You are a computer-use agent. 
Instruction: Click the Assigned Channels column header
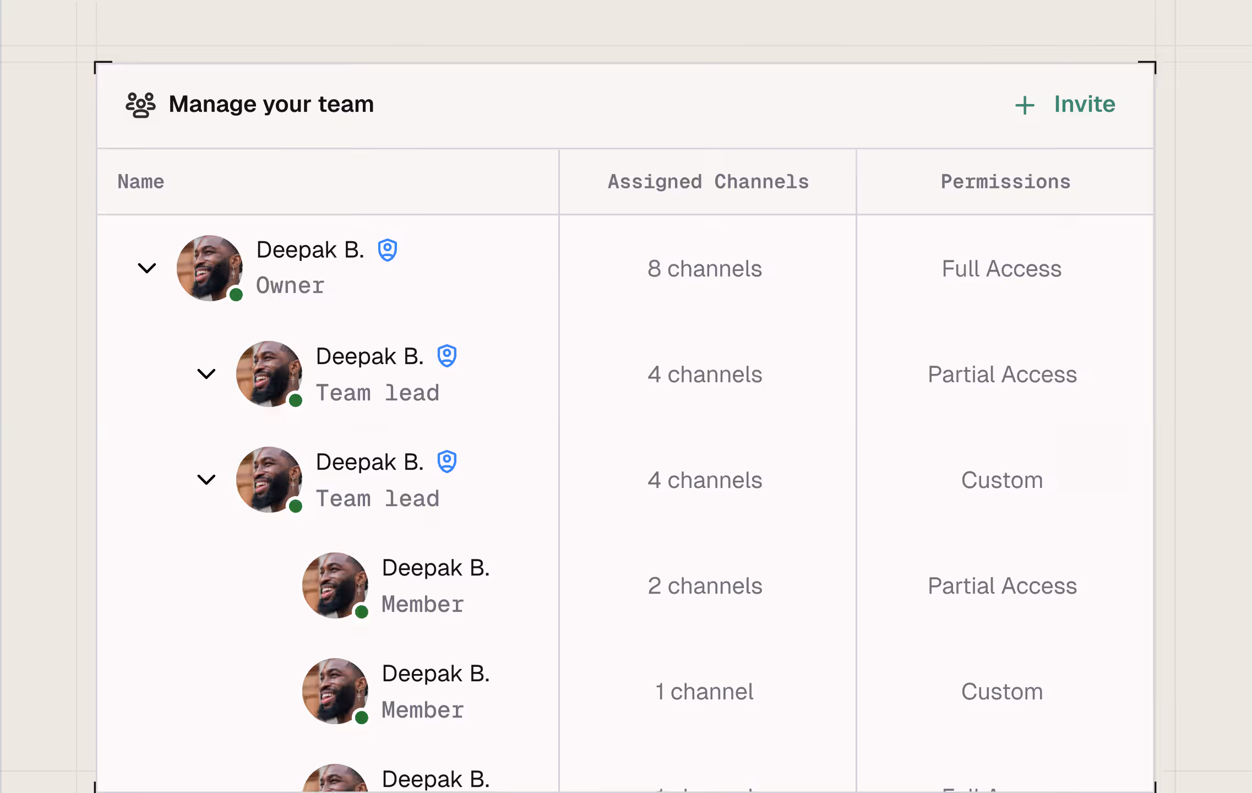[x=708, y=182]
